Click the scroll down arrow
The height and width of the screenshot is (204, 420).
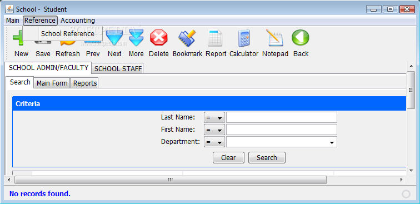[x=411, y=171]
